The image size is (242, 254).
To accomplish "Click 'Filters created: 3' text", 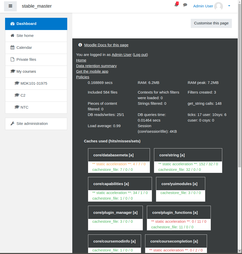I will pyautogui.click(x=202, y=92).
